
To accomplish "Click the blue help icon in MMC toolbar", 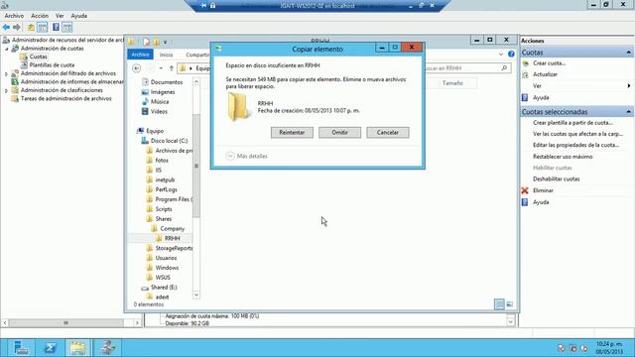I will [56, 28].
